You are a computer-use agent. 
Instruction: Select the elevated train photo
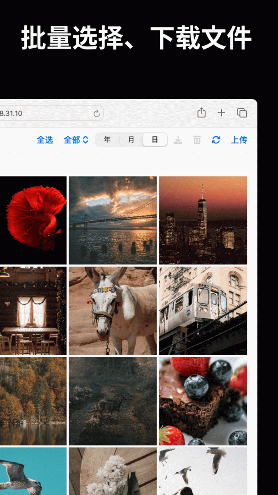pos(203,310)
